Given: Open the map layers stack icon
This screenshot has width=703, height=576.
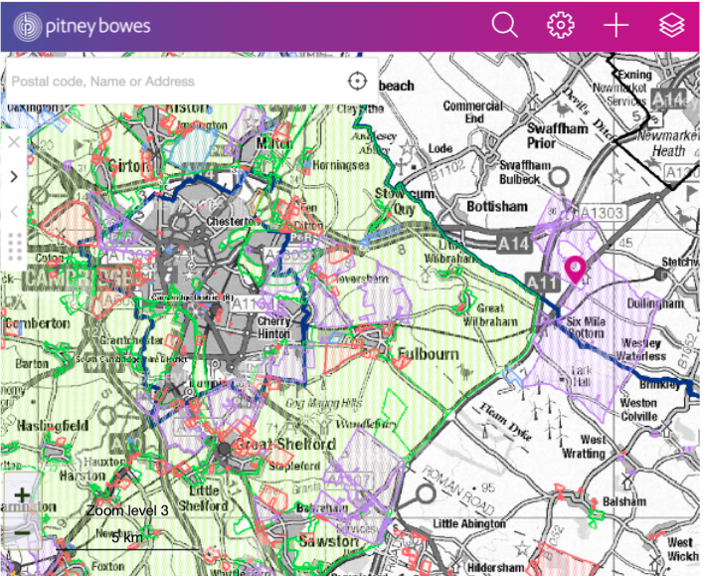Looking at the screenshot, I should (672, 26).
